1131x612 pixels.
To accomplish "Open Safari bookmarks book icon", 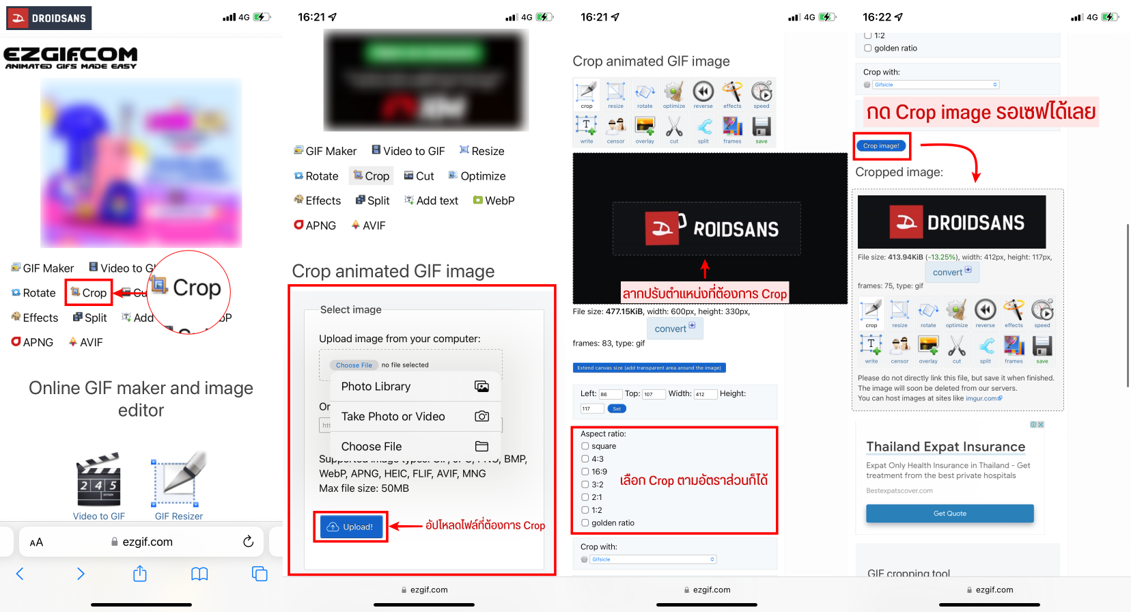I will 199,574.
